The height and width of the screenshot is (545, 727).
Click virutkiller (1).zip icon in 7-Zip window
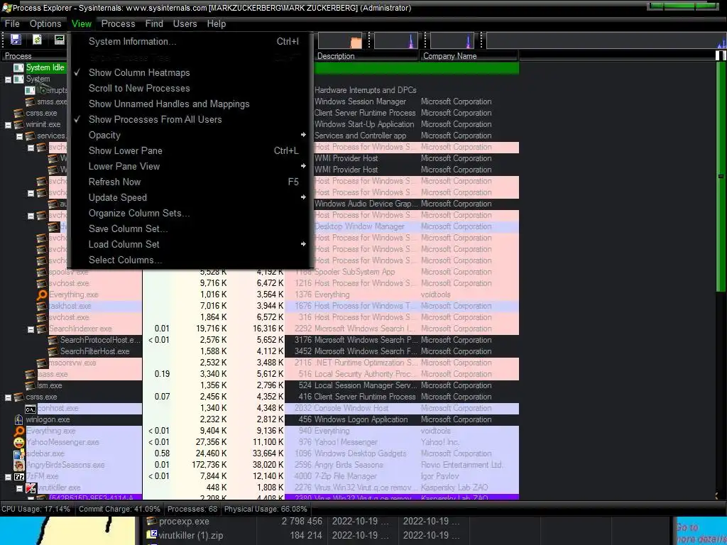point(152,535)
